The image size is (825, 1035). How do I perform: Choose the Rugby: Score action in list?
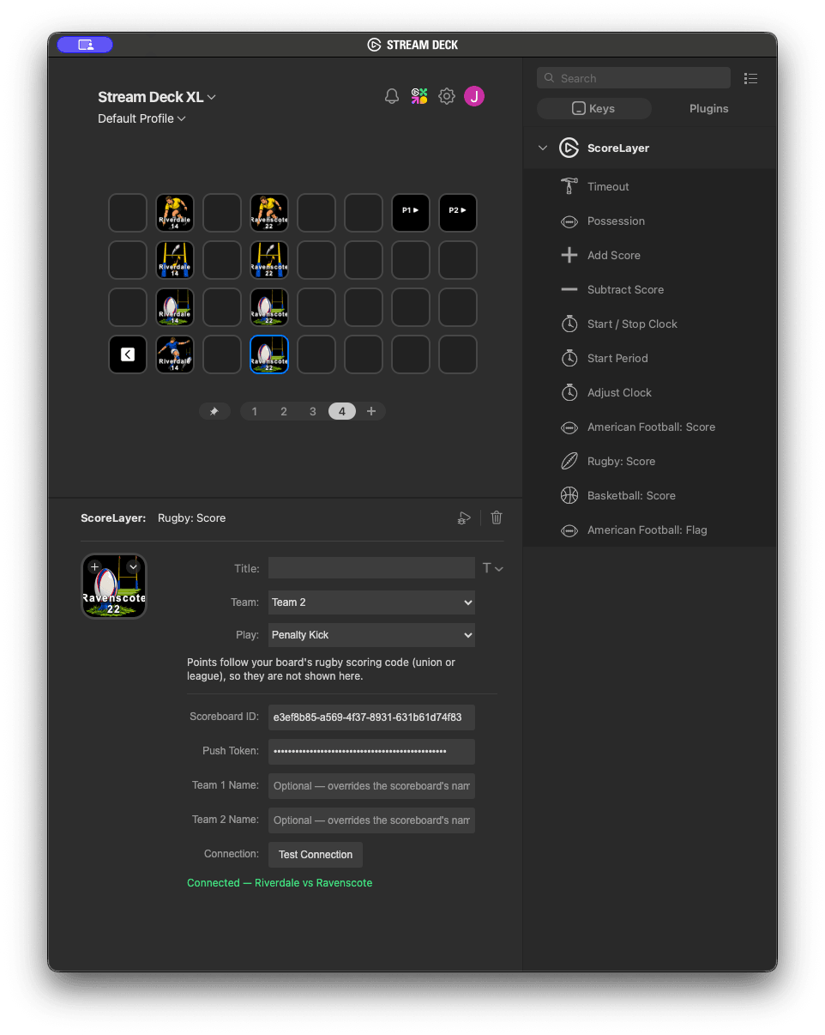[x=649, y=461]
